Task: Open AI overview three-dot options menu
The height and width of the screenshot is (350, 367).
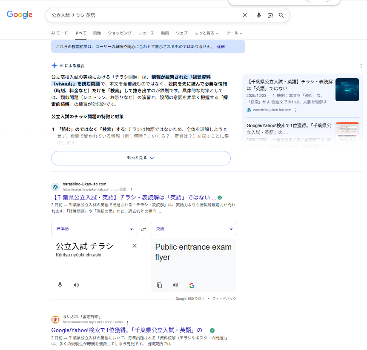Action: (361, 66)
